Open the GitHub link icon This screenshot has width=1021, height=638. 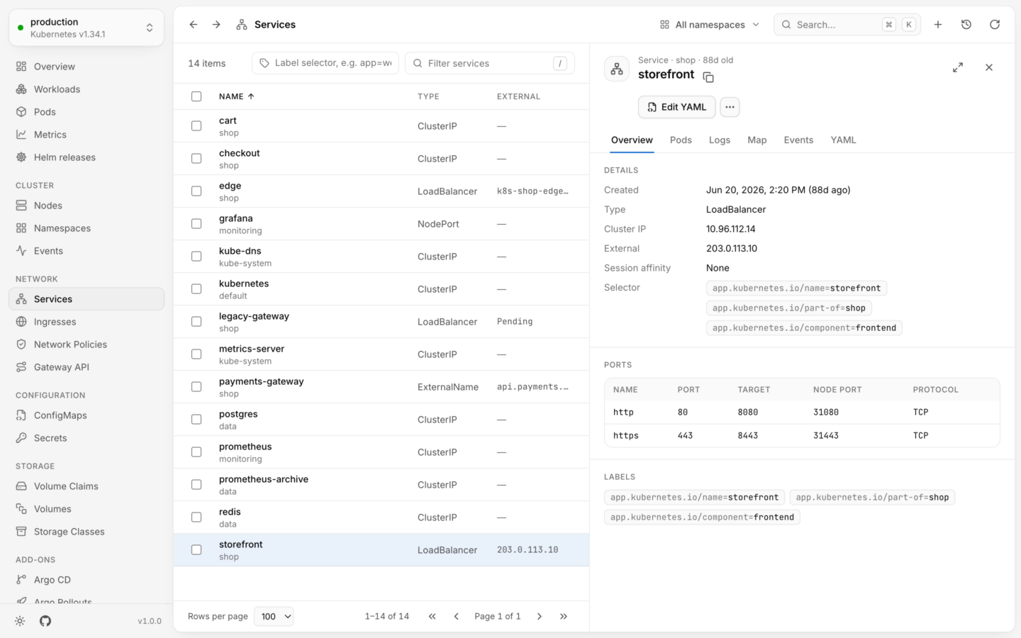pos(45,621)
